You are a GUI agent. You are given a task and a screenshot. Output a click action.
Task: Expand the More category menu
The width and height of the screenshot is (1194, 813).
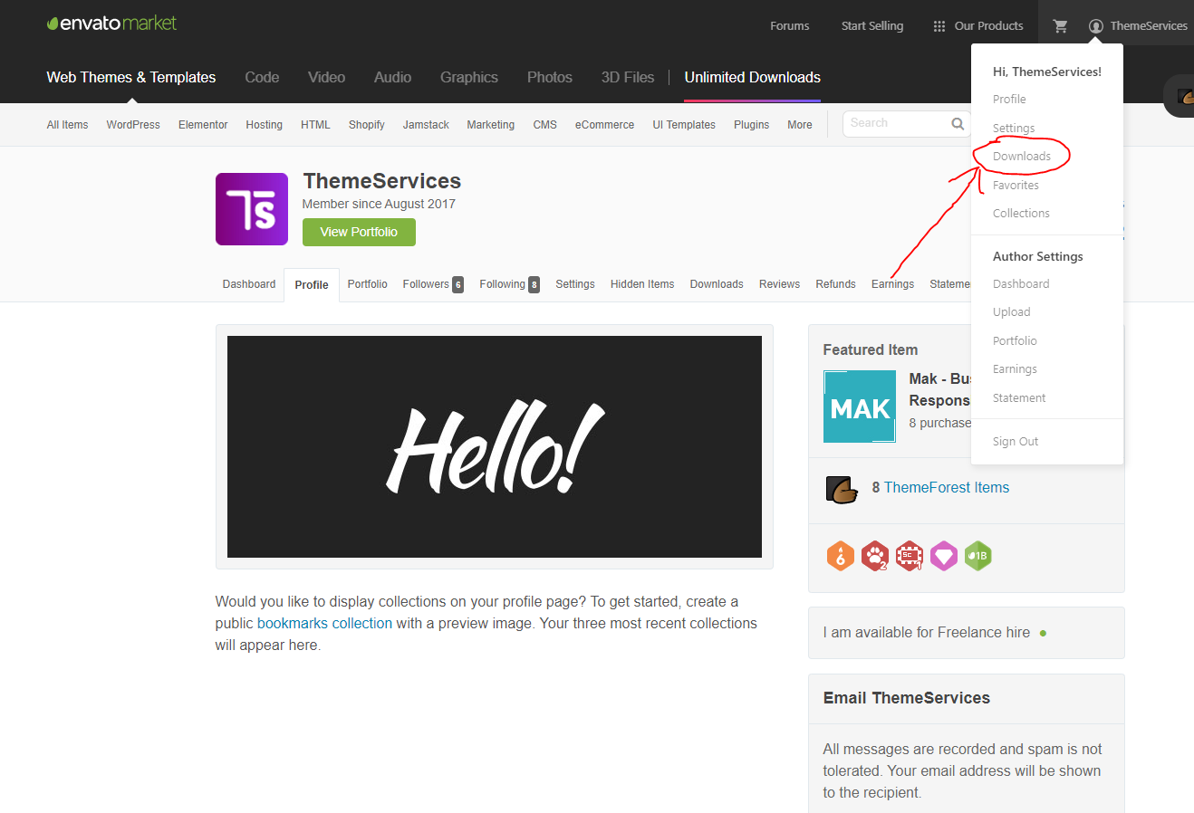pyautogui.click(x=800, y=125)
